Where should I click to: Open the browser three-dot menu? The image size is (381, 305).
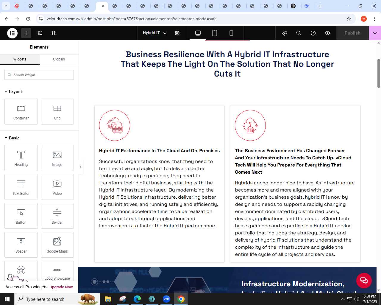point(374,19)
